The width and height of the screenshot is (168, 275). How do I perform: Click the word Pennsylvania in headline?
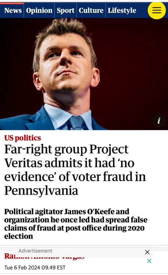pyautogui.click(x=41, y=191)
